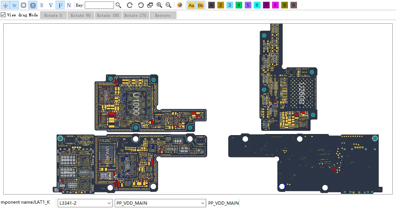Viewport: 396px width, 208px height.
Task: Click the NC pins toolbar icon
Action: pos(14,5)
